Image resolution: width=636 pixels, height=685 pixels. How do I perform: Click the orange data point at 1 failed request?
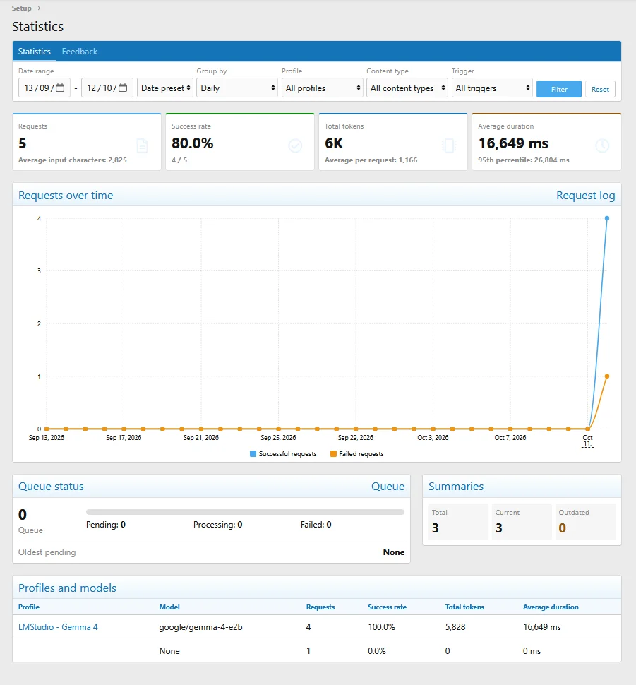[x=607, y=376]
